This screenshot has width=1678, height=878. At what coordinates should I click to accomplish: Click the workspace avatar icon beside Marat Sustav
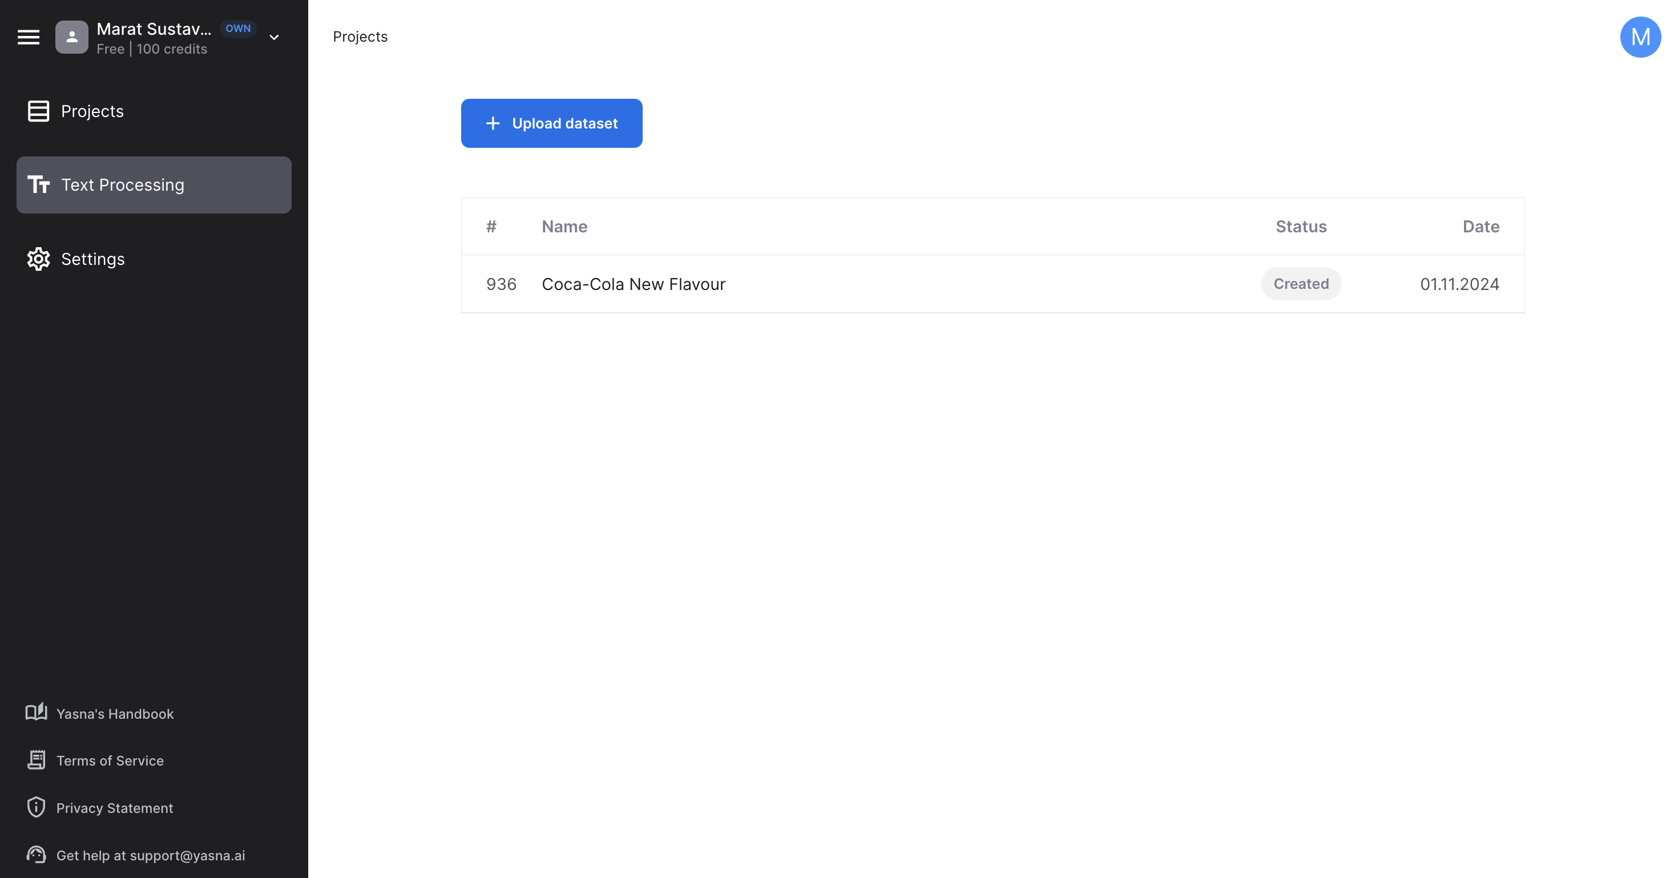click(72, 37)
